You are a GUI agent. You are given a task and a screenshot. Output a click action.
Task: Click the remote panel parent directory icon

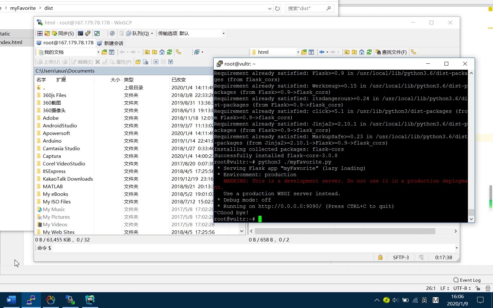[347, 52]
